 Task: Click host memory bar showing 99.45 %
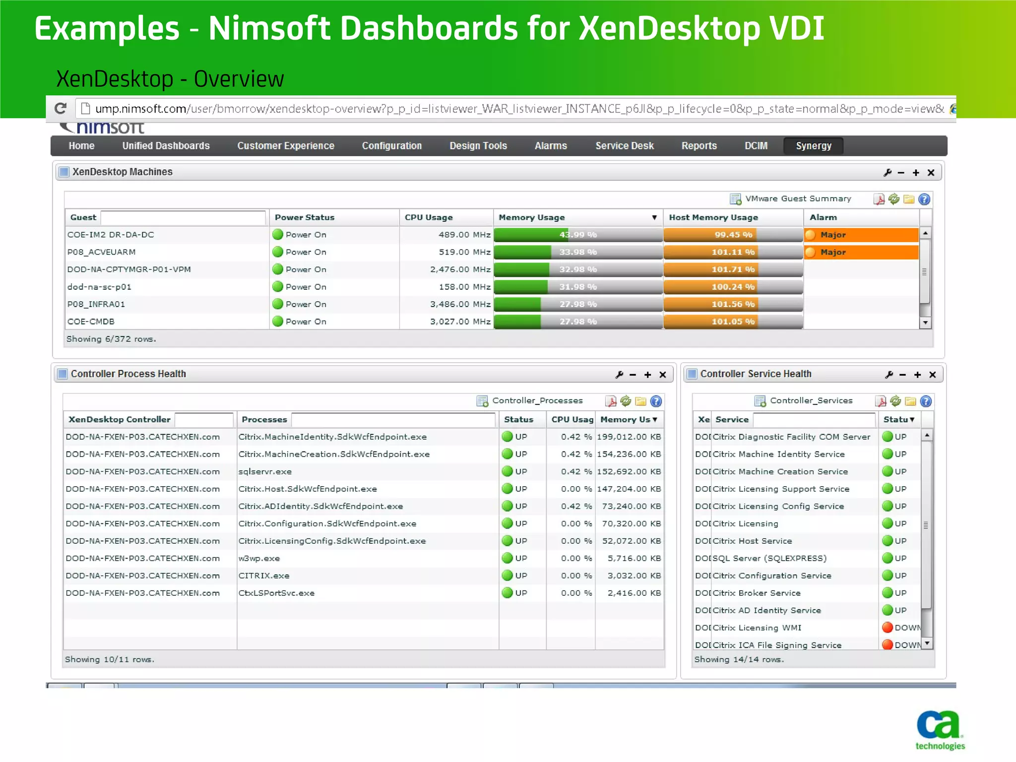[733, 235]
